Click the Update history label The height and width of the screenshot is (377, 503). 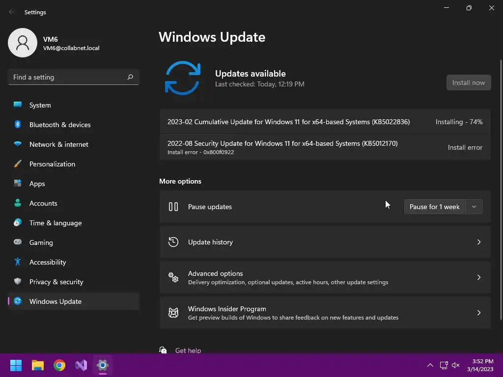210,242
